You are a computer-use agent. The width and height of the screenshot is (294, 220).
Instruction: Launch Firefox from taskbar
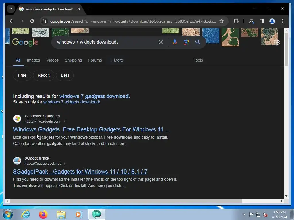[43, 214]
